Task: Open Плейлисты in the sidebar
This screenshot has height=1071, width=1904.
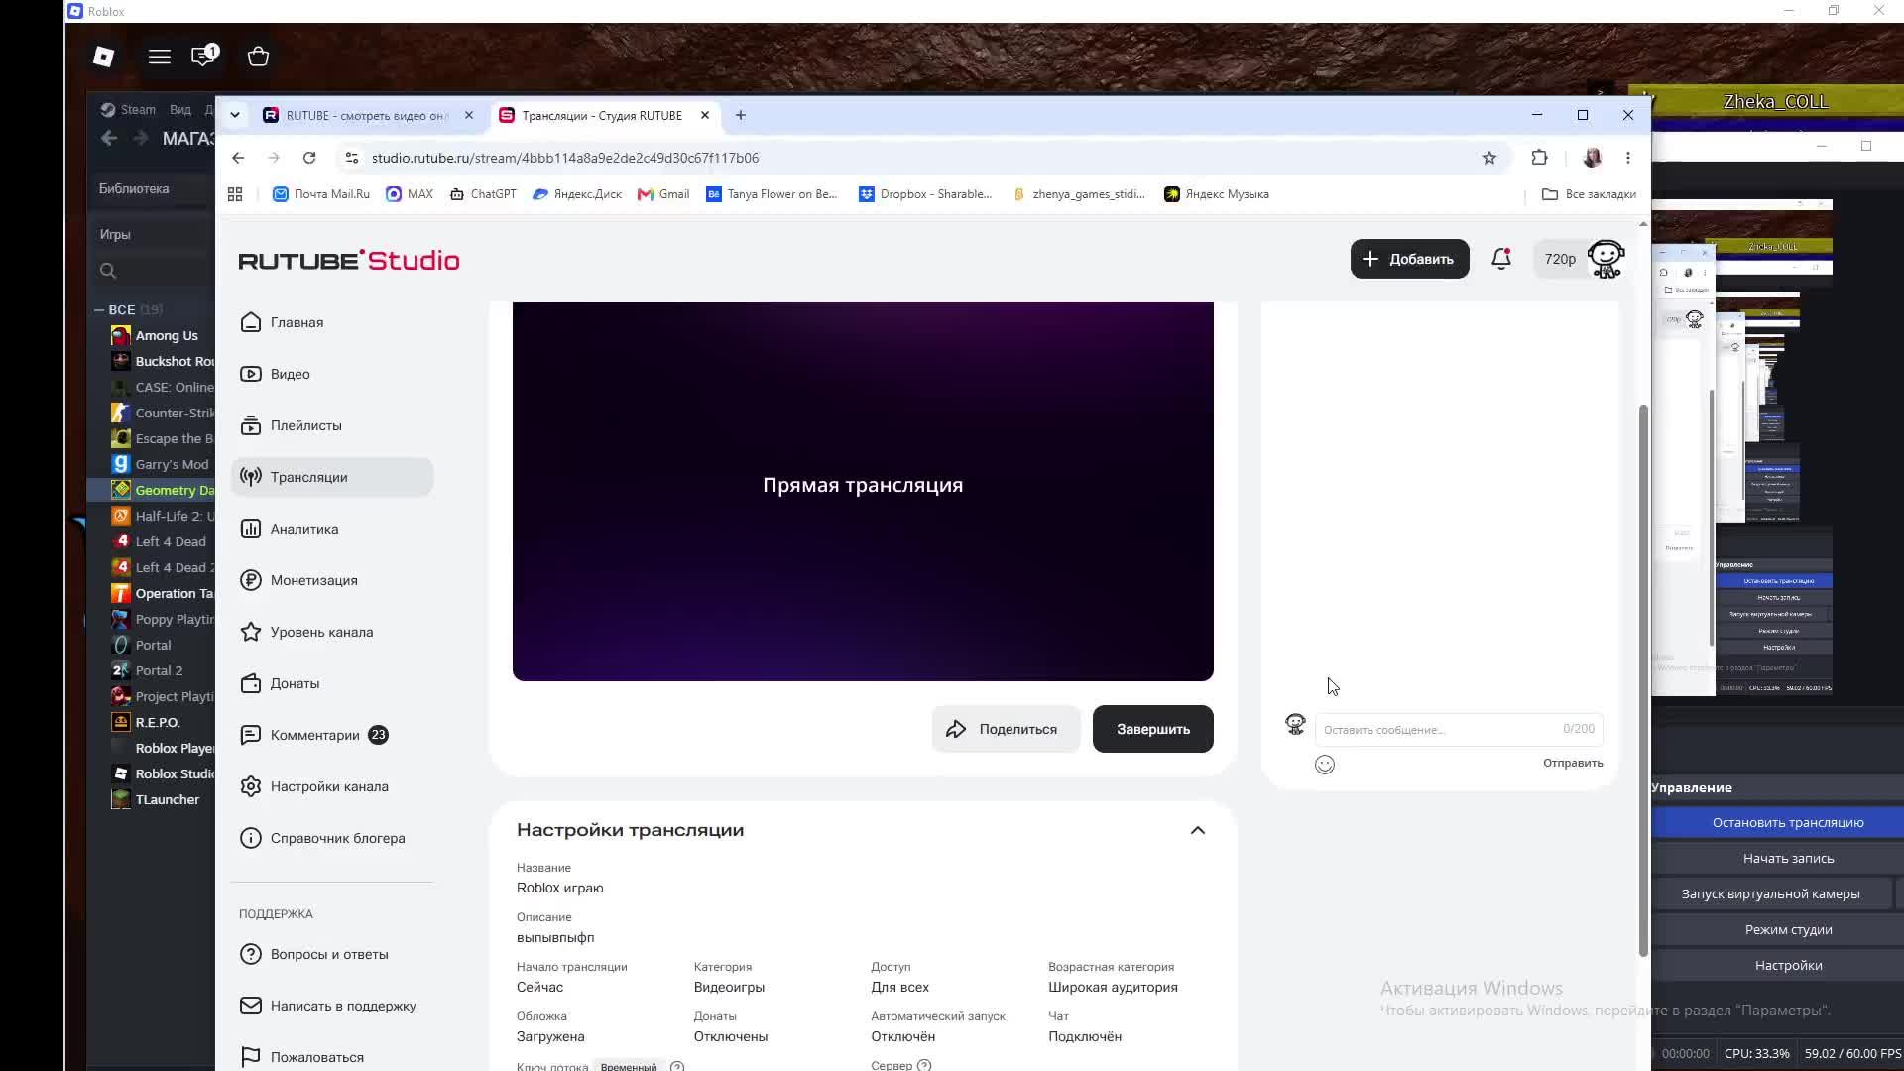Action: [331, 425]
